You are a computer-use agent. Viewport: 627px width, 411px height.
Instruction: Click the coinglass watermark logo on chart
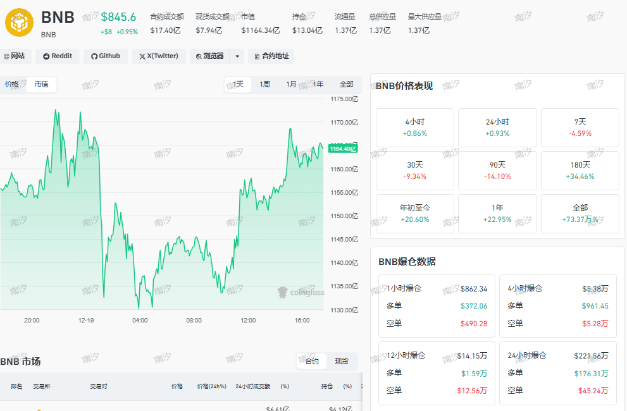pos(301,292)
